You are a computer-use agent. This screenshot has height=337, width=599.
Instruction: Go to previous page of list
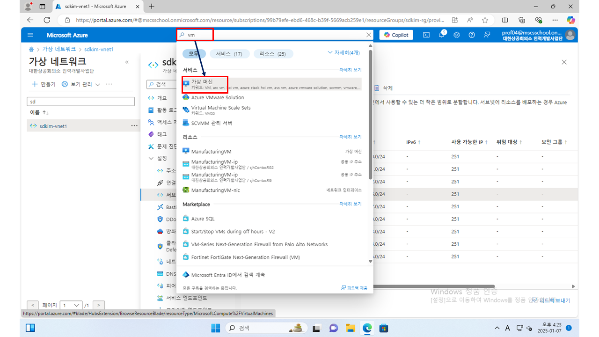click(x=33, y=305)
